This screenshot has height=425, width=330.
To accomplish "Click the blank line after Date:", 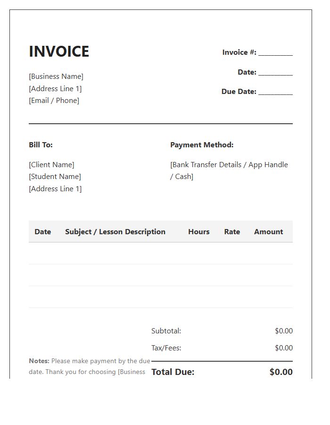I will [x=275, y=72].
